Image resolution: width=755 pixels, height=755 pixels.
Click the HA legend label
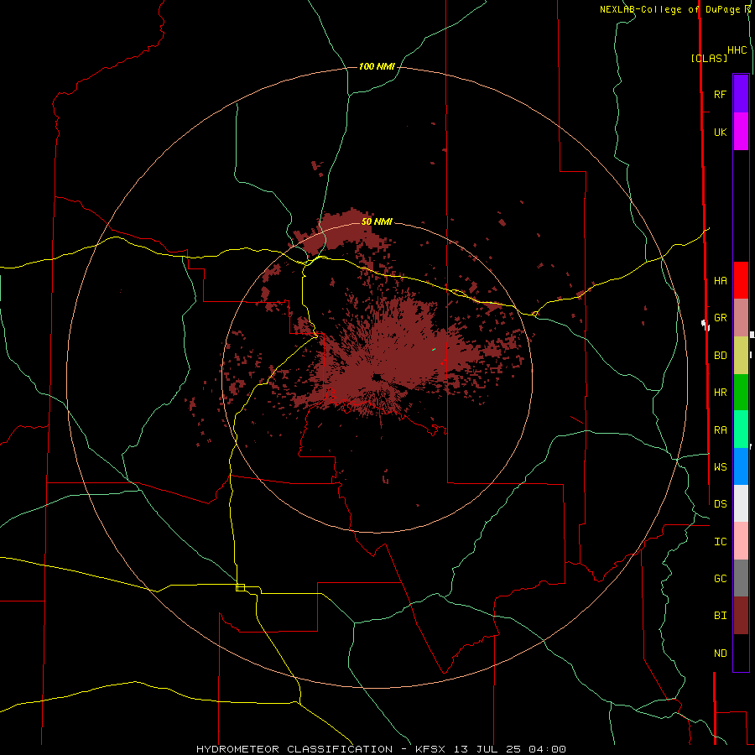[x=720, y=281]
